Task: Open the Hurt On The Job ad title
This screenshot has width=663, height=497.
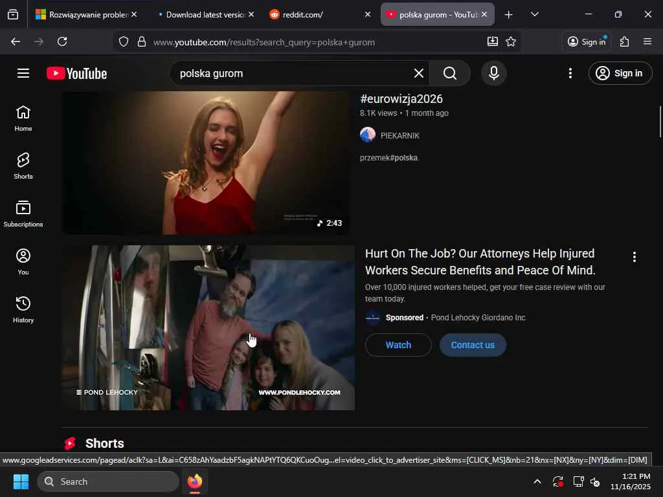Action: pos(480,261)
